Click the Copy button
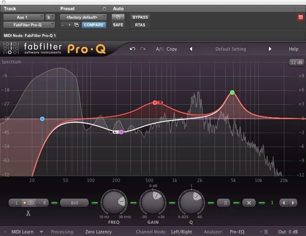Viewport: 306px width, 236px height. click(x=172, y=49)
